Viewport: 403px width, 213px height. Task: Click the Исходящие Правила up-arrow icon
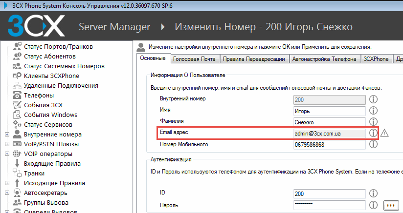coord(17,183)
